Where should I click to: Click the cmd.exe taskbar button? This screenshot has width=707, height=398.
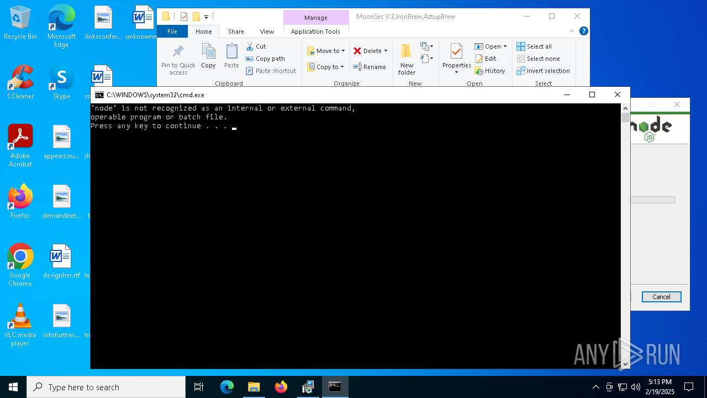click(x=335, y=387)
